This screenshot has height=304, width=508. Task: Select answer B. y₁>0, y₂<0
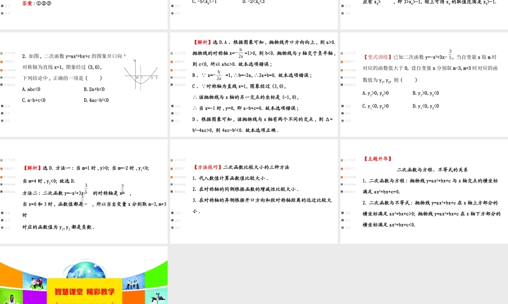coord(426,93)
